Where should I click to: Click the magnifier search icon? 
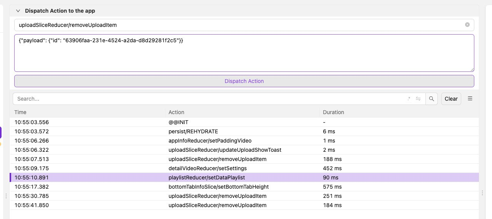pyautogui.click(x=432, y=99)
